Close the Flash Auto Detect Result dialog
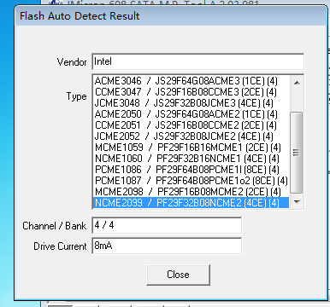Image resolution: width=330 pixels, height=307 pixels. [x=178, y=275]
